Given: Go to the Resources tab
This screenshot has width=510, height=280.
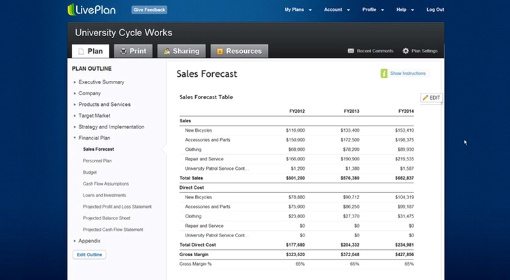Looking at the screenshot, I should click(x=239, y=51).
